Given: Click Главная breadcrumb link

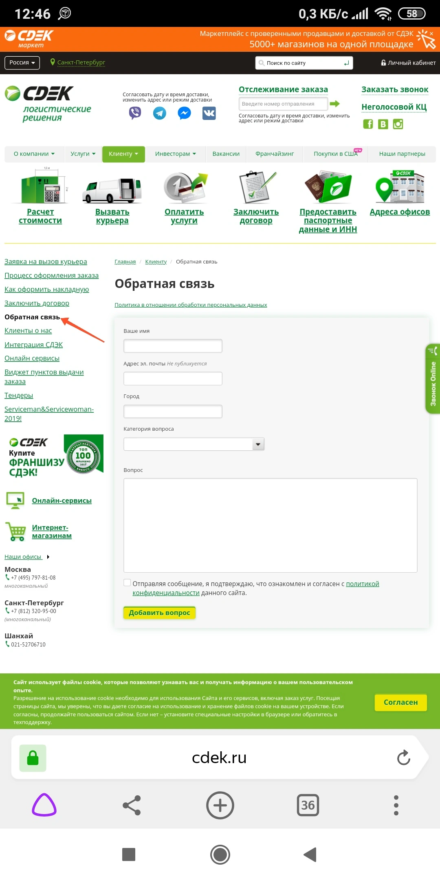Looking at the screenshot, I should [x=125, y=262].
